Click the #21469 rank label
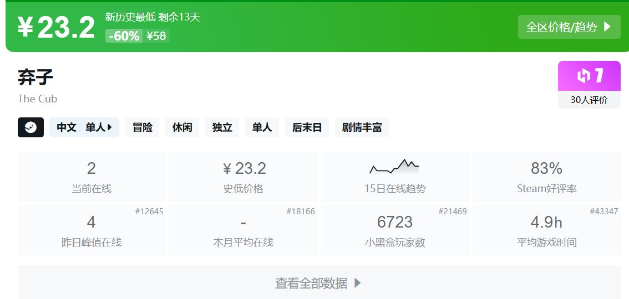 (453, 212)
